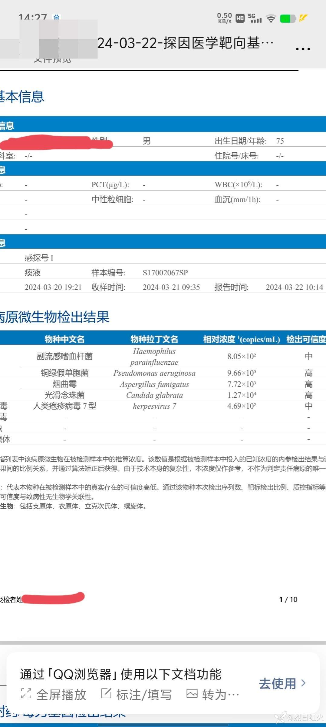Screen dimensions: 326x727
Task: Tap the blue paw icon in status bar
Action: [x=56, y=17]
